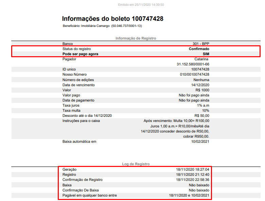Image resolution: width=265 pixels, height=201 pixels.
Task: Click the CNPJ '31.152.580/0001-66'
Action: pos(193,64)
